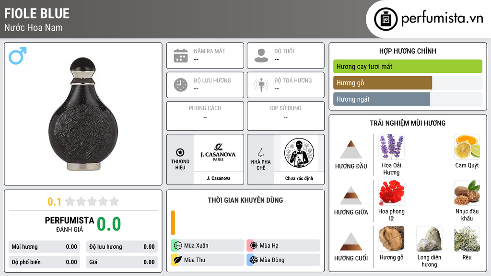Viewport: 491px width, 276px height.
Task: Click the J. Casanova brand name link
Action: coord(218,178)
